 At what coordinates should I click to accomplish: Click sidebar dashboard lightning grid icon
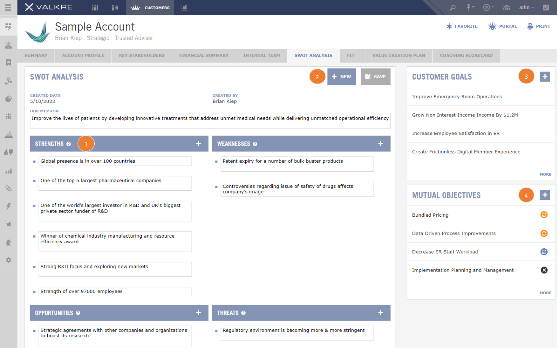pyautogui.click(x=9, y=27)
